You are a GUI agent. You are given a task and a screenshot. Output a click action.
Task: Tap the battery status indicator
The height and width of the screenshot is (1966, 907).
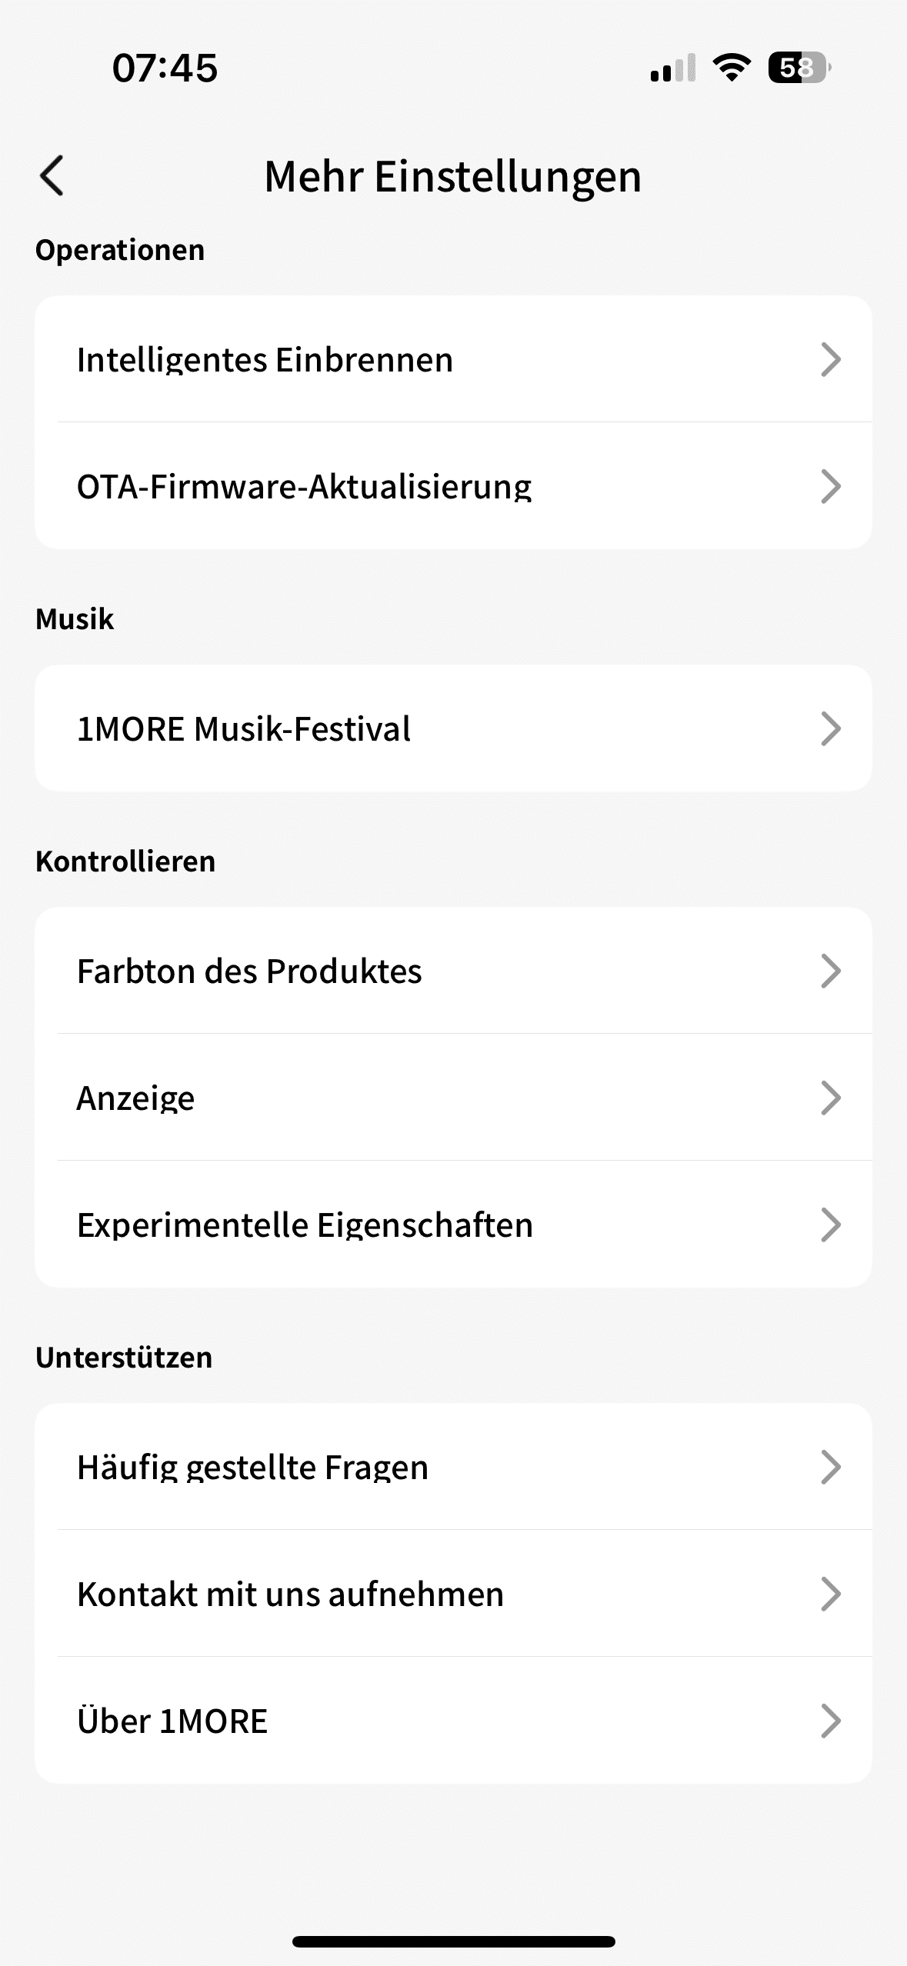pos(799,68)
